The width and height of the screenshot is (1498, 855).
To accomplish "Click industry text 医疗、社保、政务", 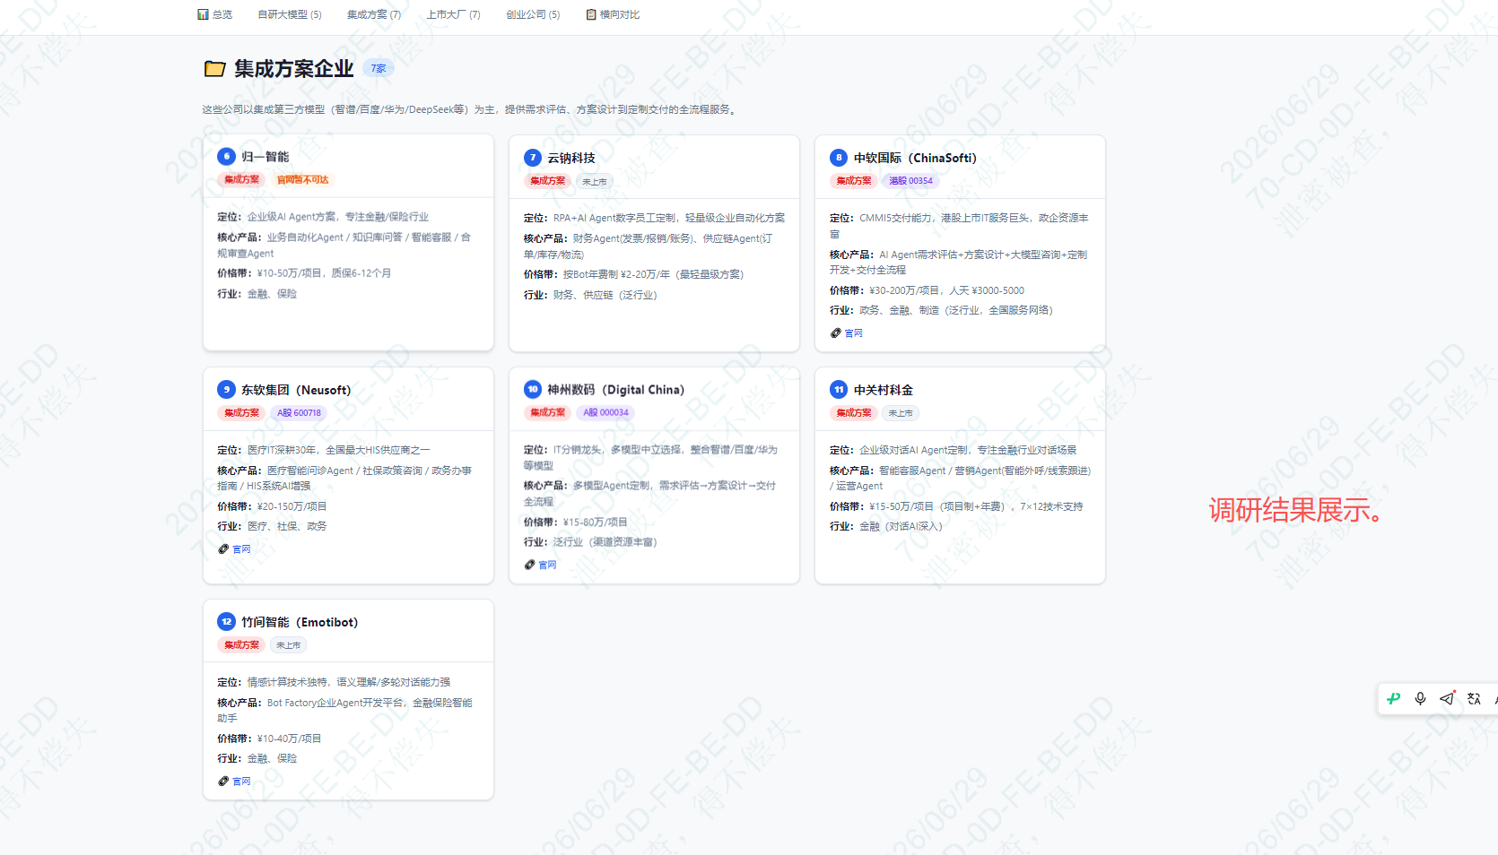I will coord(287,526).
